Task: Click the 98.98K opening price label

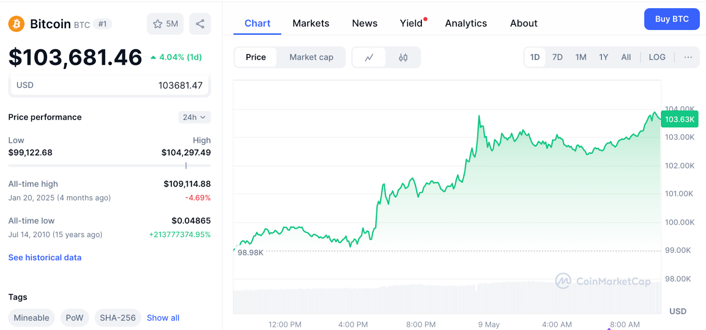Action: point(250,252)
